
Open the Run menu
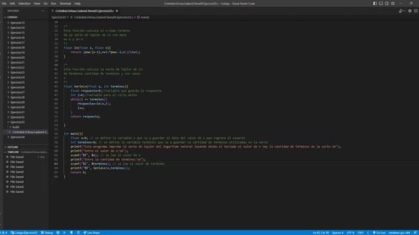tap(54, 3)
